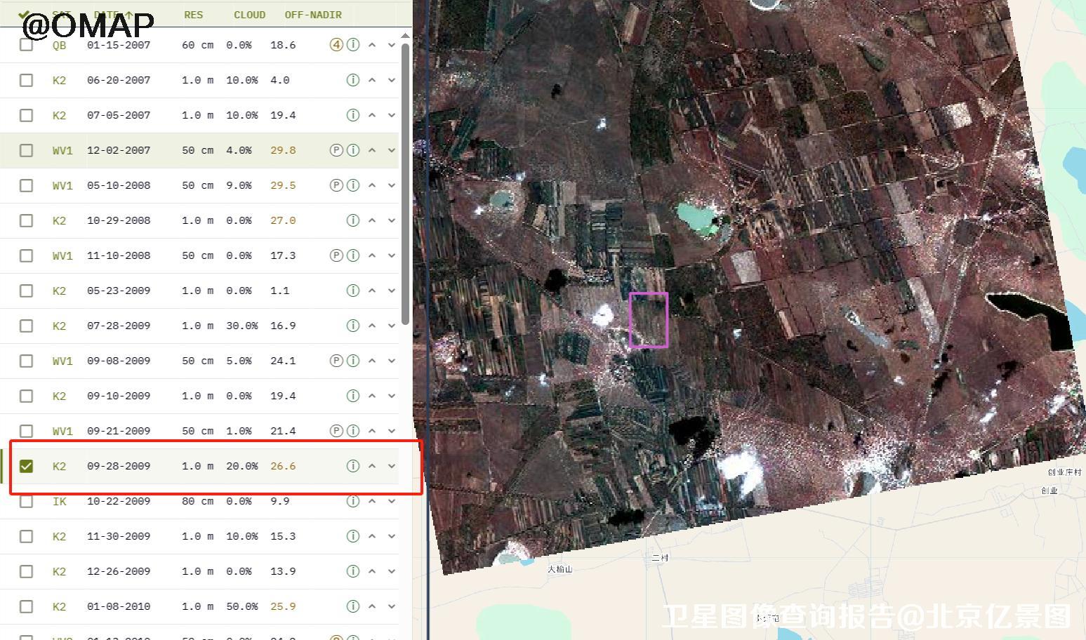Check the QB 01-15-2007 image checkbox
Viewport: 1086px width, 640px height.
(x=26, y=45)
